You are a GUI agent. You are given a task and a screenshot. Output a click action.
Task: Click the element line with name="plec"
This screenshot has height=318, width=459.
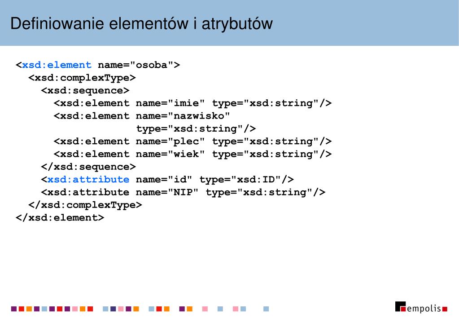(x=192, y=141)
